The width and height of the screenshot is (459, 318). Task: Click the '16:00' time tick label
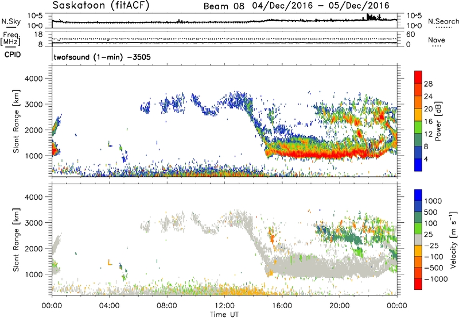[282, 306]
